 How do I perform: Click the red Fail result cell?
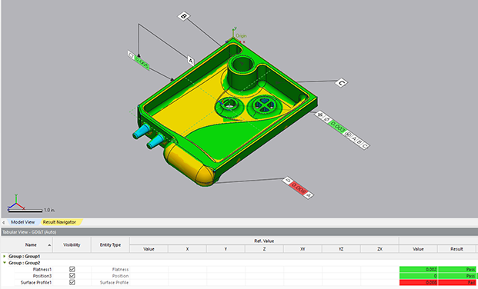[456, 283]
